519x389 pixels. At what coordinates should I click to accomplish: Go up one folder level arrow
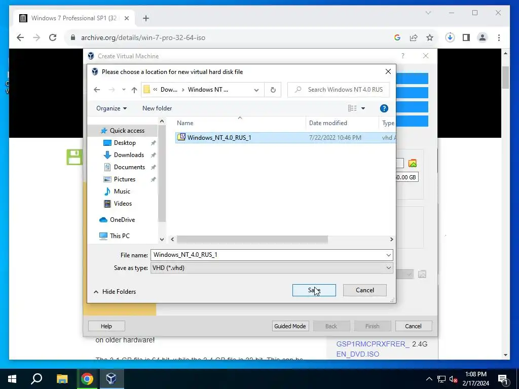click(134, 90)
